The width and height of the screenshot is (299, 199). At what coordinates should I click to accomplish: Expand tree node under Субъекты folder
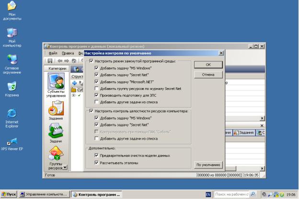(74, 95)
